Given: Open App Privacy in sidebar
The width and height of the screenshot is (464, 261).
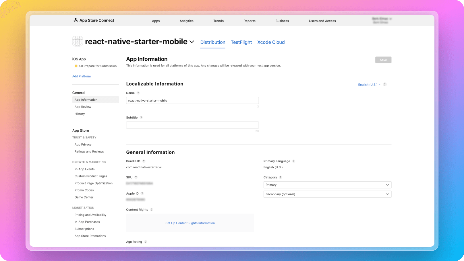Looking at the screenshot, I should (83, 145).
